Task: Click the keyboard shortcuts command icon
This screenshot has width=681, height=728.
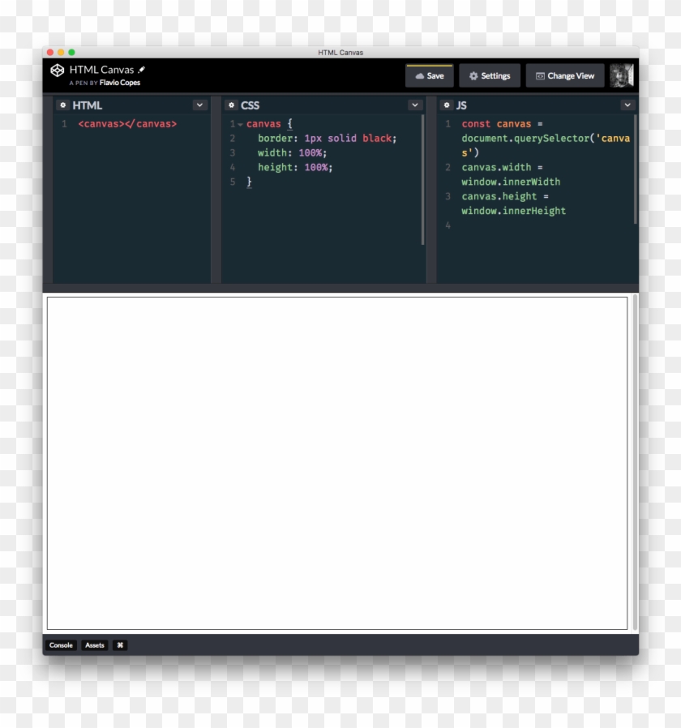Action: [120, 645]
